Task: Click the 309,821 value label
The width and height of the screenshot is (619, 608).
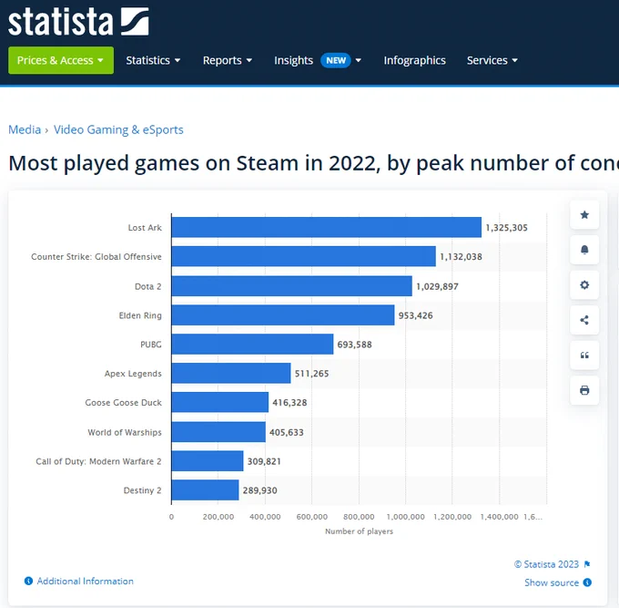Action: pyautogui.click(x=264, y=461)
